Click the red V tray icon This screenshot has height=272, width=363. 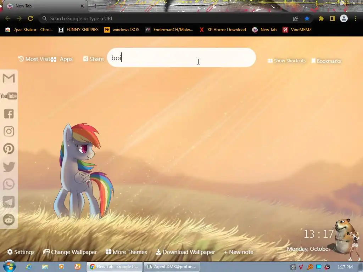[x=301, y=267]
